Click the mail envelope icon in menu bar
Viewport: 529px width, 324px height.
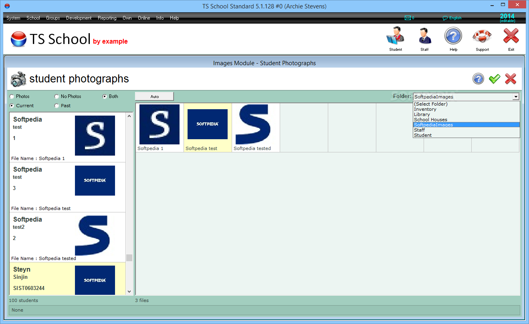coord(408,18)
